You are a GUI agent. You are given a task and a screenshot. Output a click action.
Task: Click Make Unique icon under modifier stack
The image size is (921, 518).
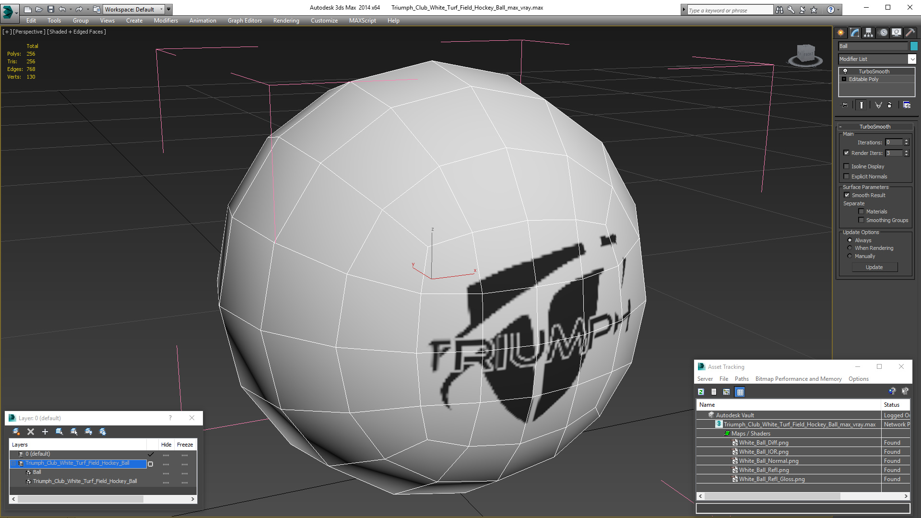point(878,105)
